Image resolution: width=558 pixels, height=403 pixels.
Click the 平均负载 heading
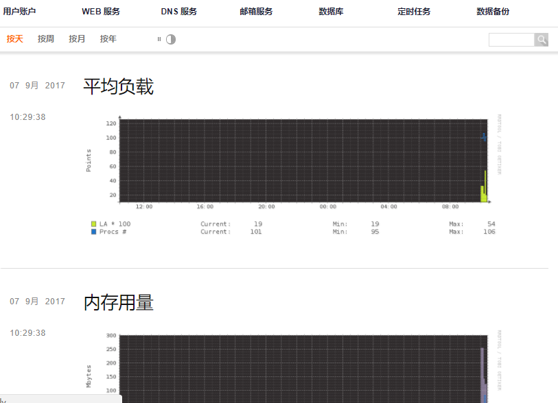coord(119,86)
